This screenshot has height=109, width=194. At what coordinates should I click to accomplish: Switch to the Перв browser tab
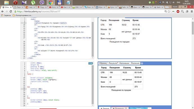(19, 7)
